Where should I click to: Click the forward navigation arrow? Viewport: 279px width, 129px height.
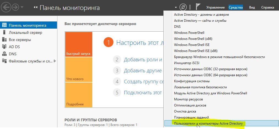point(15,7)
